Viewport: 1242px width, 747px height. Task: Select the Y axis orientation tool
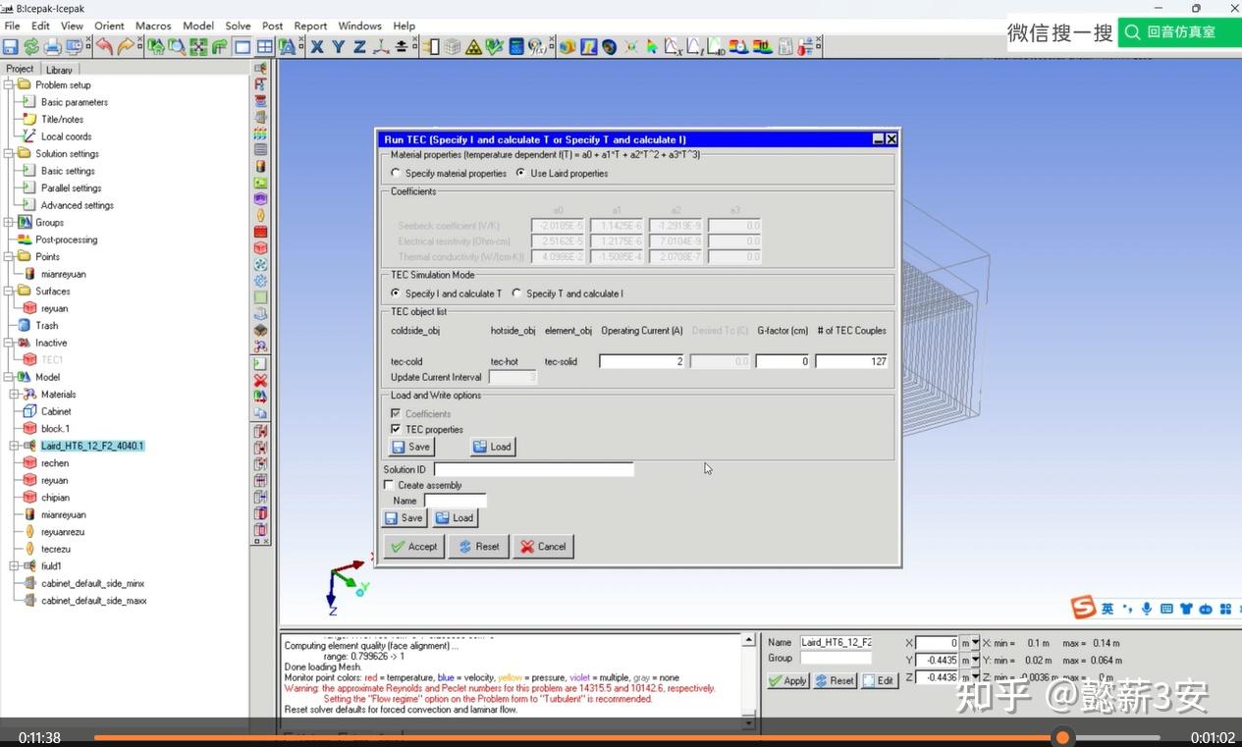click(x=337, y=46)
